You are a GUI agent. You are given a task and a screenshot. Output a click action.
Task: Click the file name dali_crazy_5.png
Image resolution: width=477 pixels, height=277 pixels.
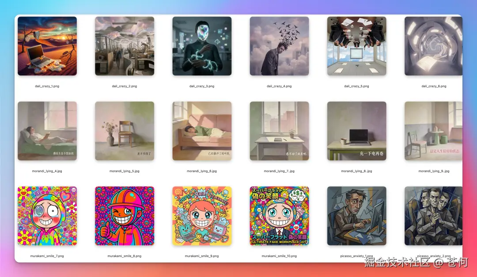356,86
